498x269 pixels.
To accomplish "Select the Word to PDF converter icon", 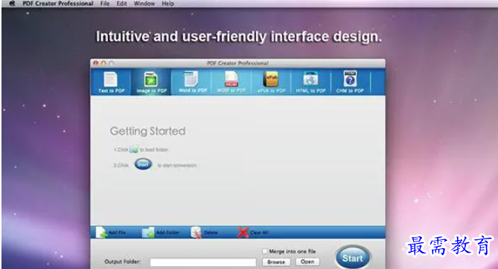I will point(192,82).
